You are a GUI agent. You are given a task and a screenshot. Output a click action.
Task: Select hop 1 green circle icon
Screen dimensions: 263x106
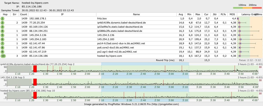2,18
